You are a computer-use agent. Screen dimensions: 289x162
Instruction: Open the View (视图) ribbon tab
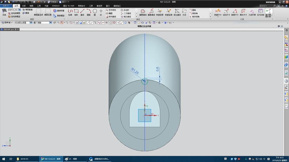31,6
